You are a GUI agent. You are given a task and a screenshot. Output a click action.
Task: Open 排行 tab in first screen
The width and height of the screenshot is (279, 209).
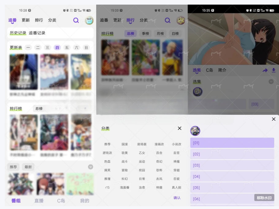tap(39, 20)
